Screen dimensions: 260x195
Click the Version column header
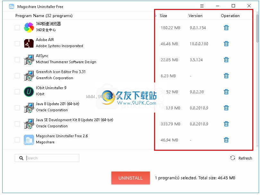click(x=195, y=16)
